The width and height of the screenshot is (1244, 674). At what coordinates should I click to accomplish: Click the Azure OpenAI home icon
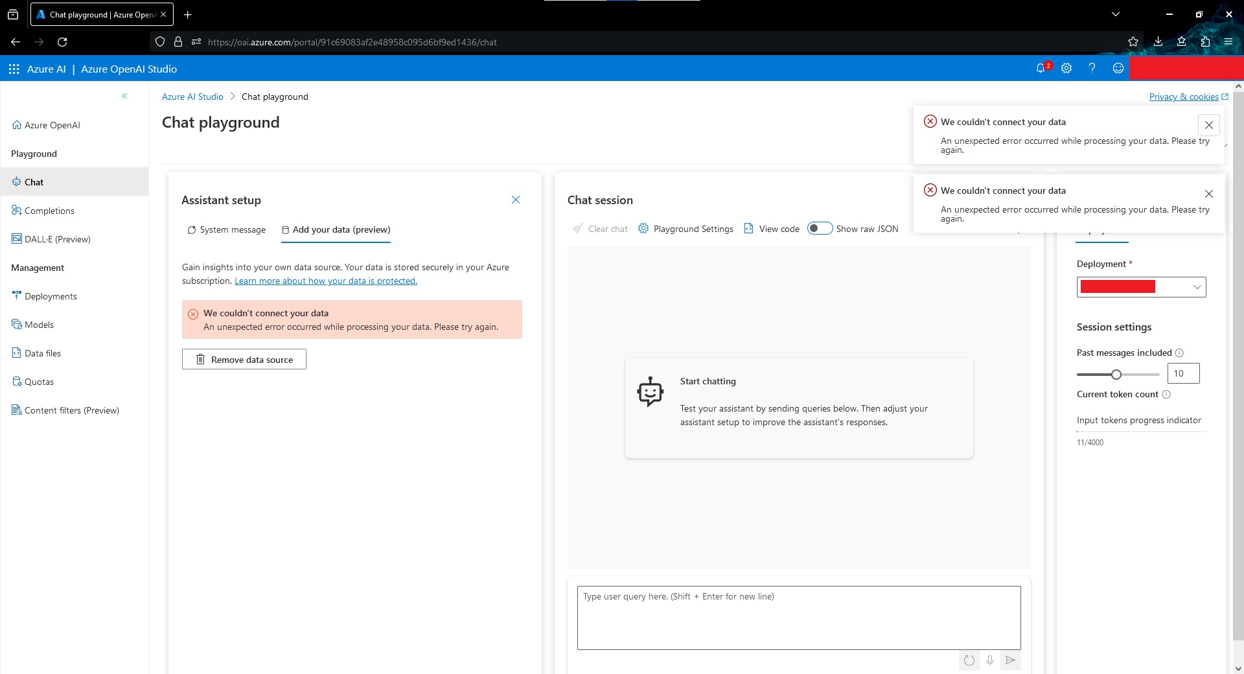pos(17,125)
